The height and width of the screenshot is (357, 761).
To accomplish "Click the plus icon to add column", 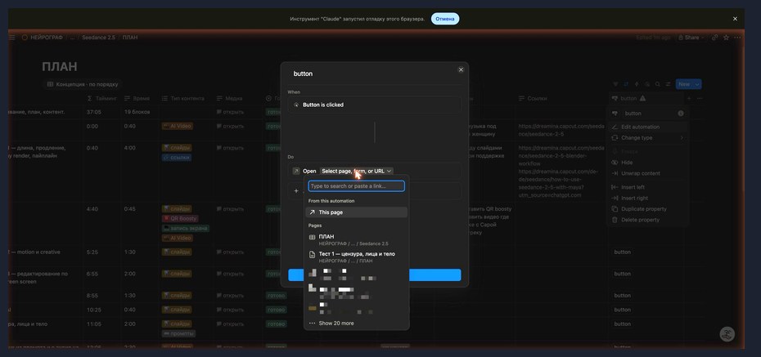I will tap(689, 98).
